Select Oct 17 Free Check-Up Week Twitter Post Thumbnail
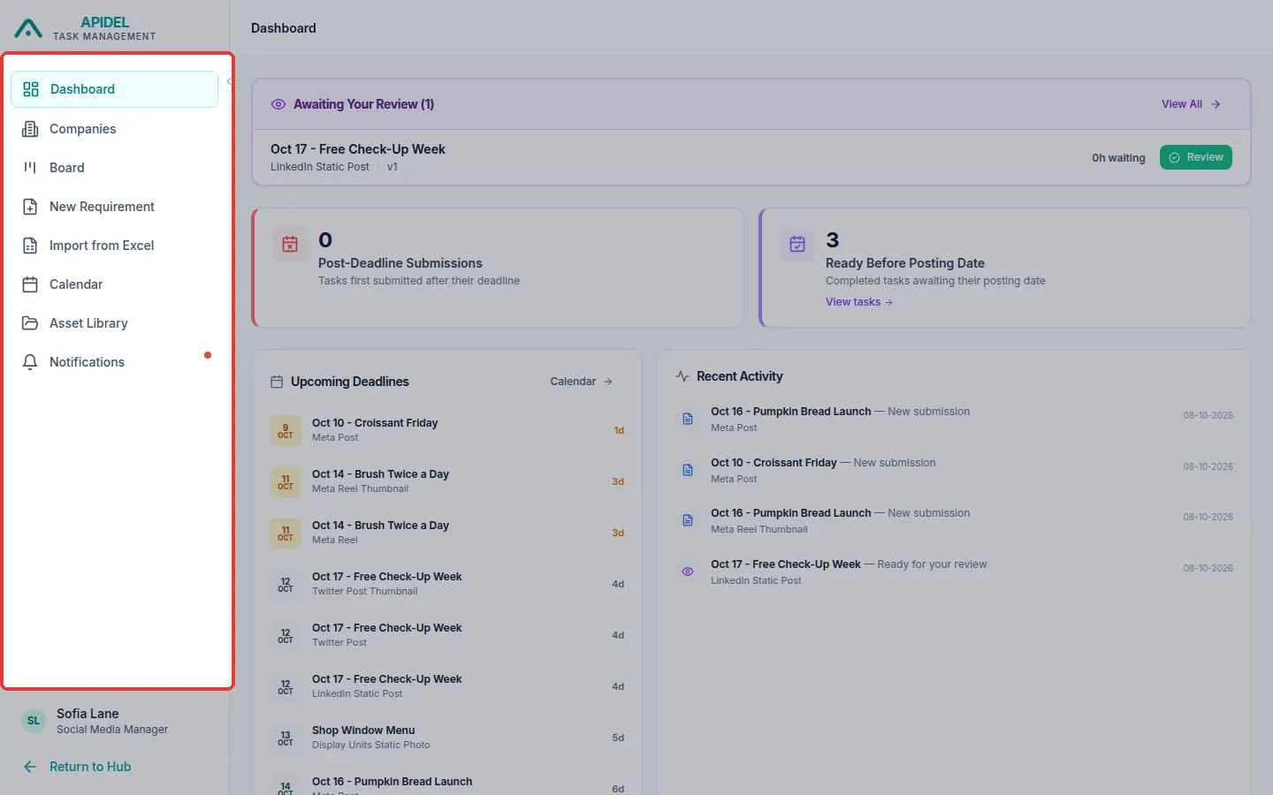 pyautogui.click(x=446, y=585)
